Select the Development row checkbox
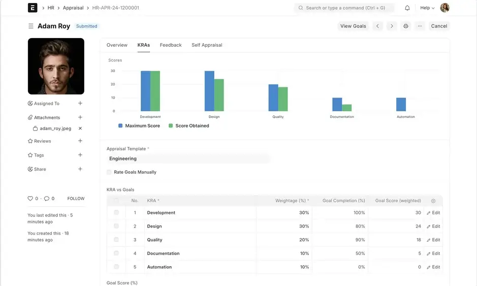The height and width of the screenshot is (286, 477). [116, 213]
